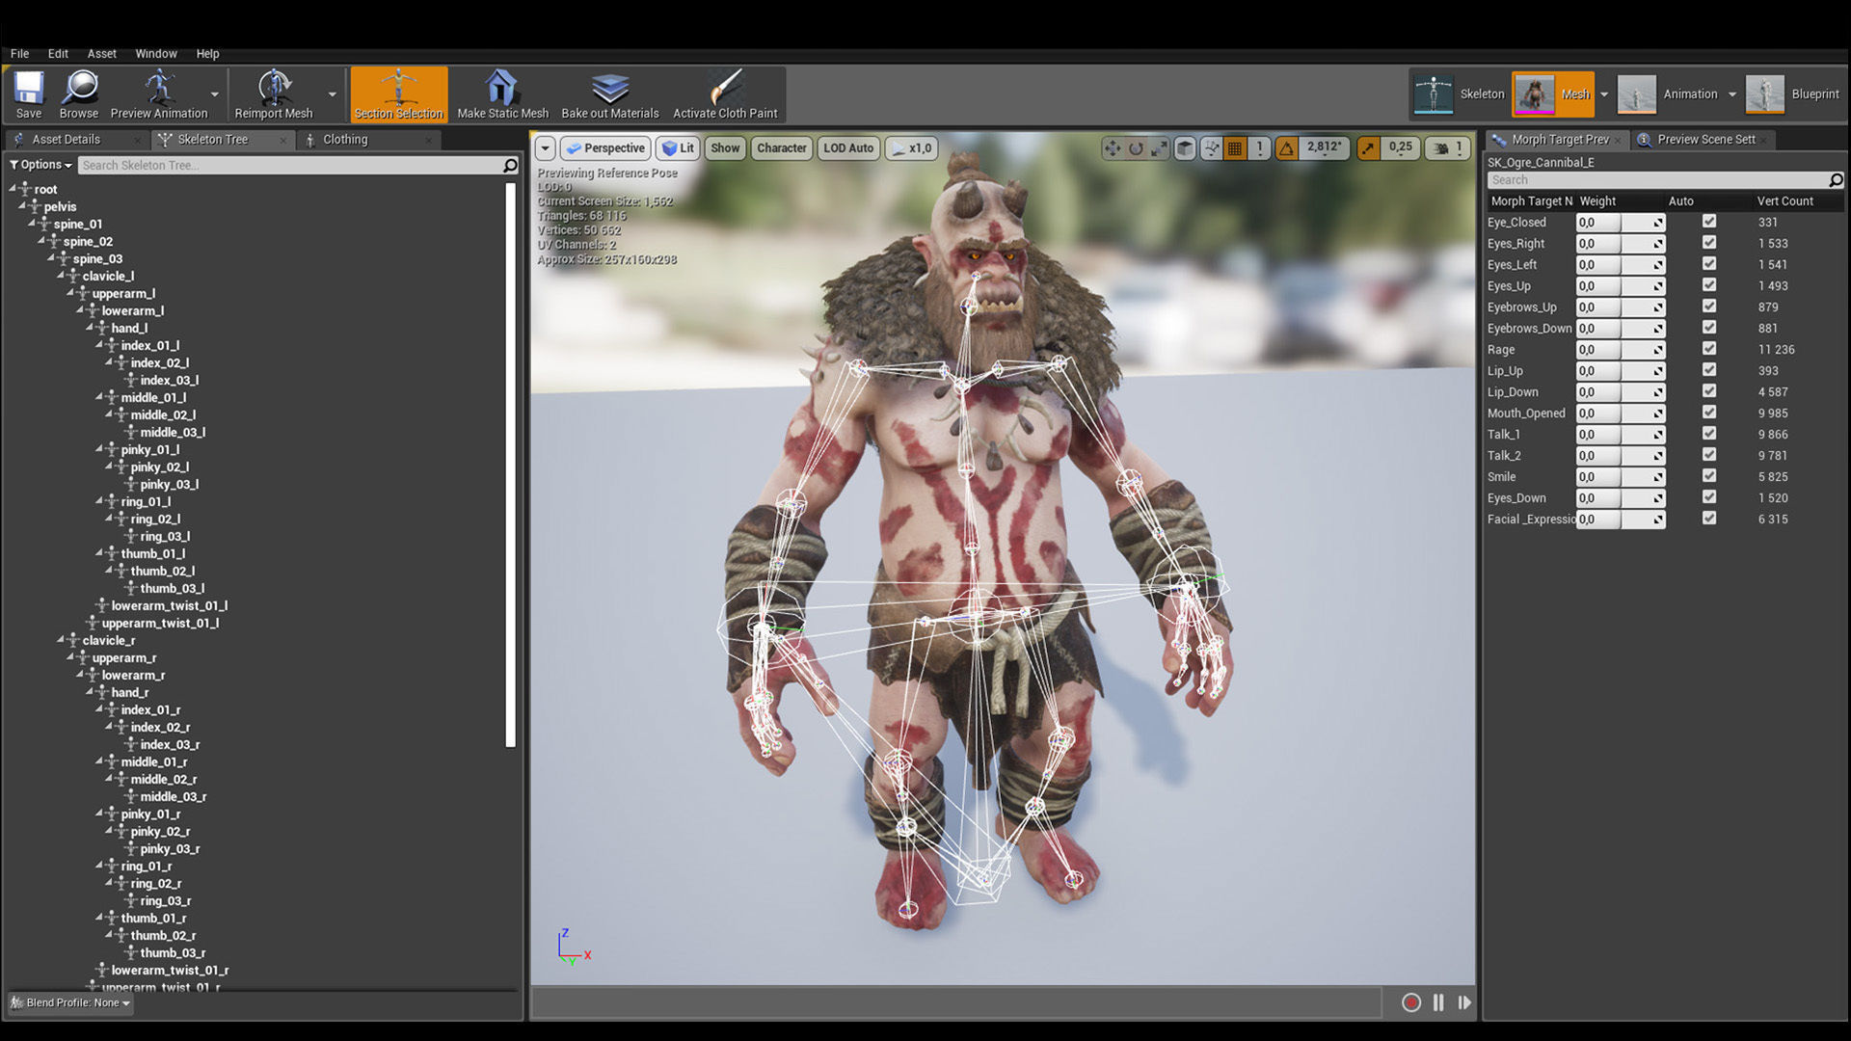The height and width of the screenshot is (1041, 1851).
Task: Click the Search Skeleton Tree field
Action: [x=289, y=166]
